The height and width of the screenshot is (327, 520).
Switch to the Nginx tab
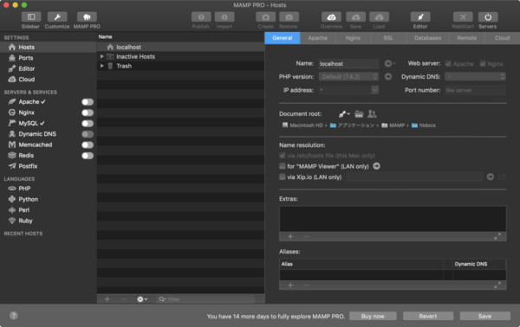tap(353, 38)
